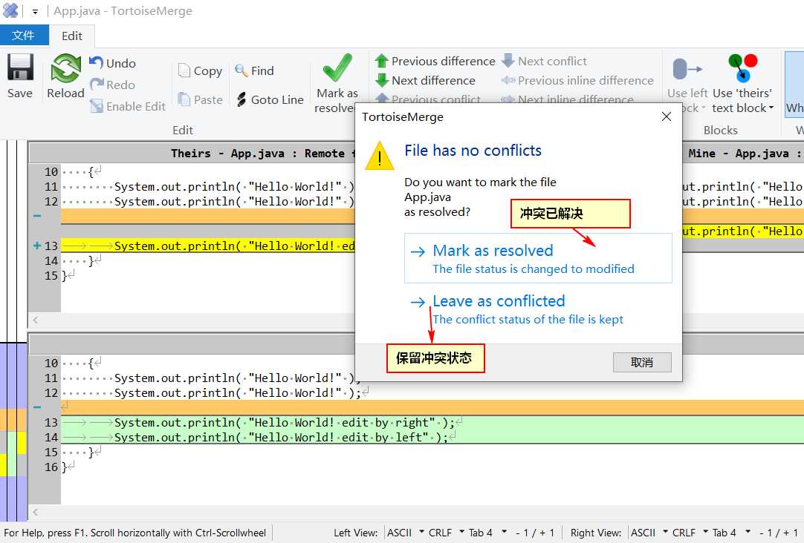
Task: Open the Find tool
Action: [x=254, y=70]
